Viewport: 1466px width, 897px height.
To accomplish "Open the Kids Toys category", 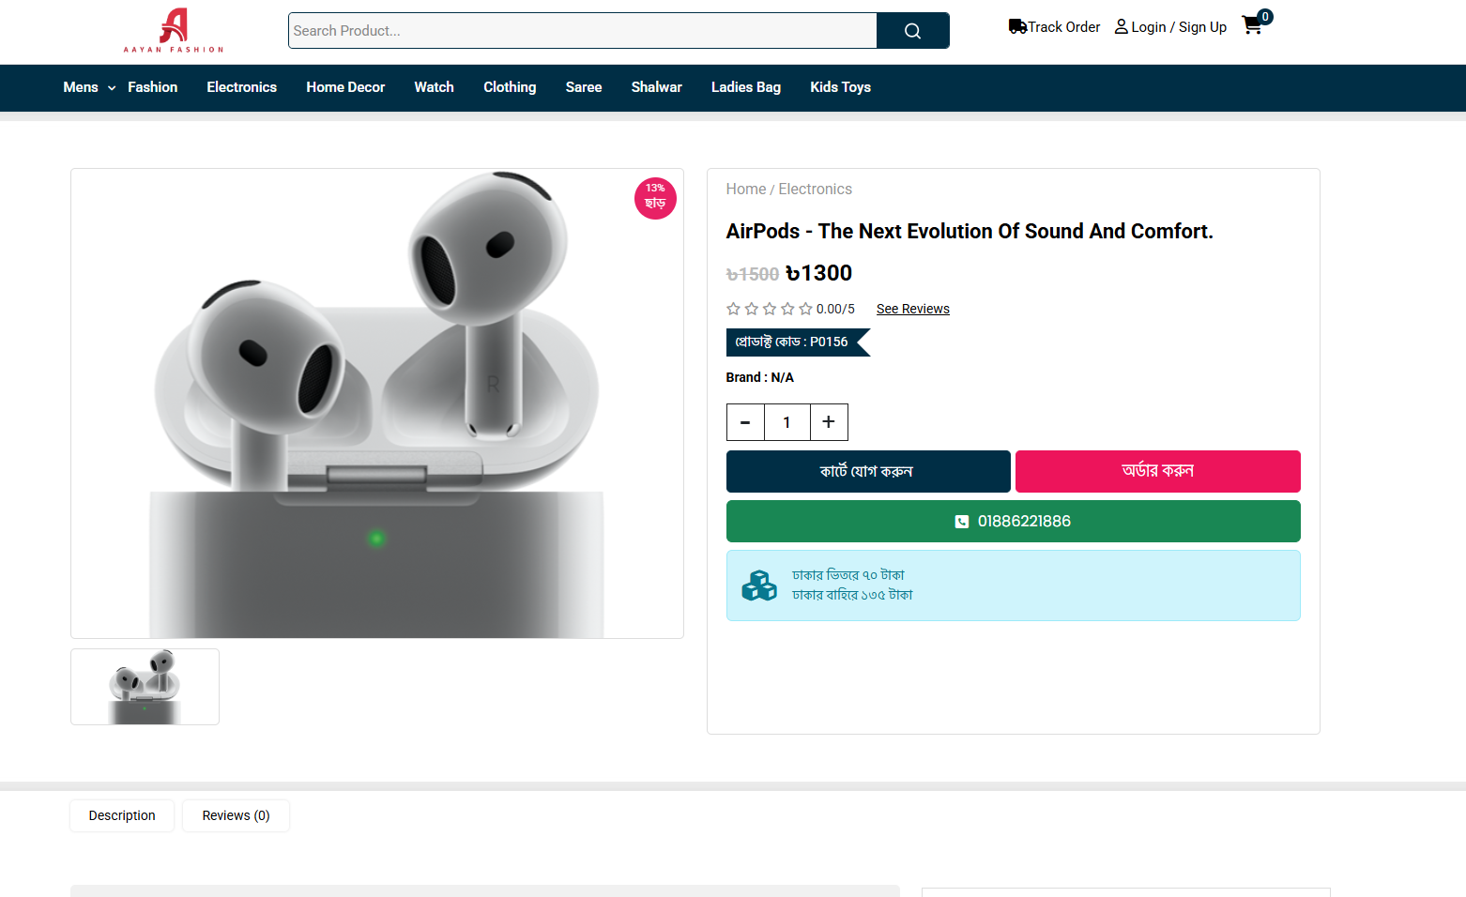I will (840, 87).
